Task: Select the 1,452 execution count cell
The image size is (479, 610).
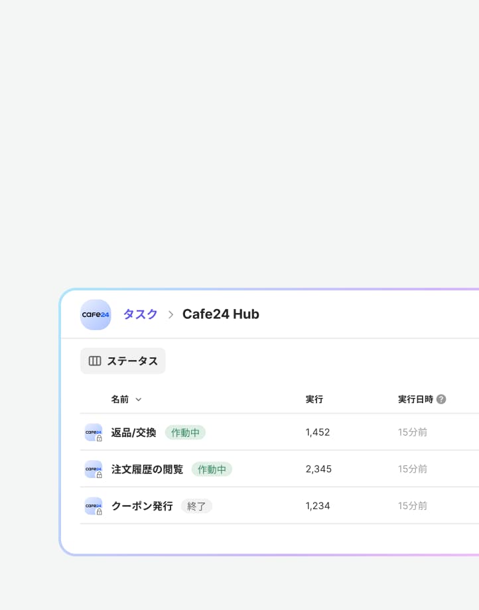Action: click(x=318, y=432)
